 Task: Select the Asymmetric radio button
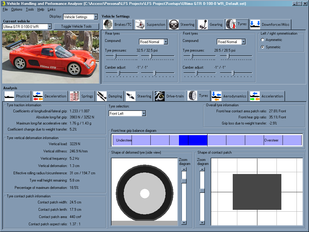pyautogui.click(x=263, y=40)
